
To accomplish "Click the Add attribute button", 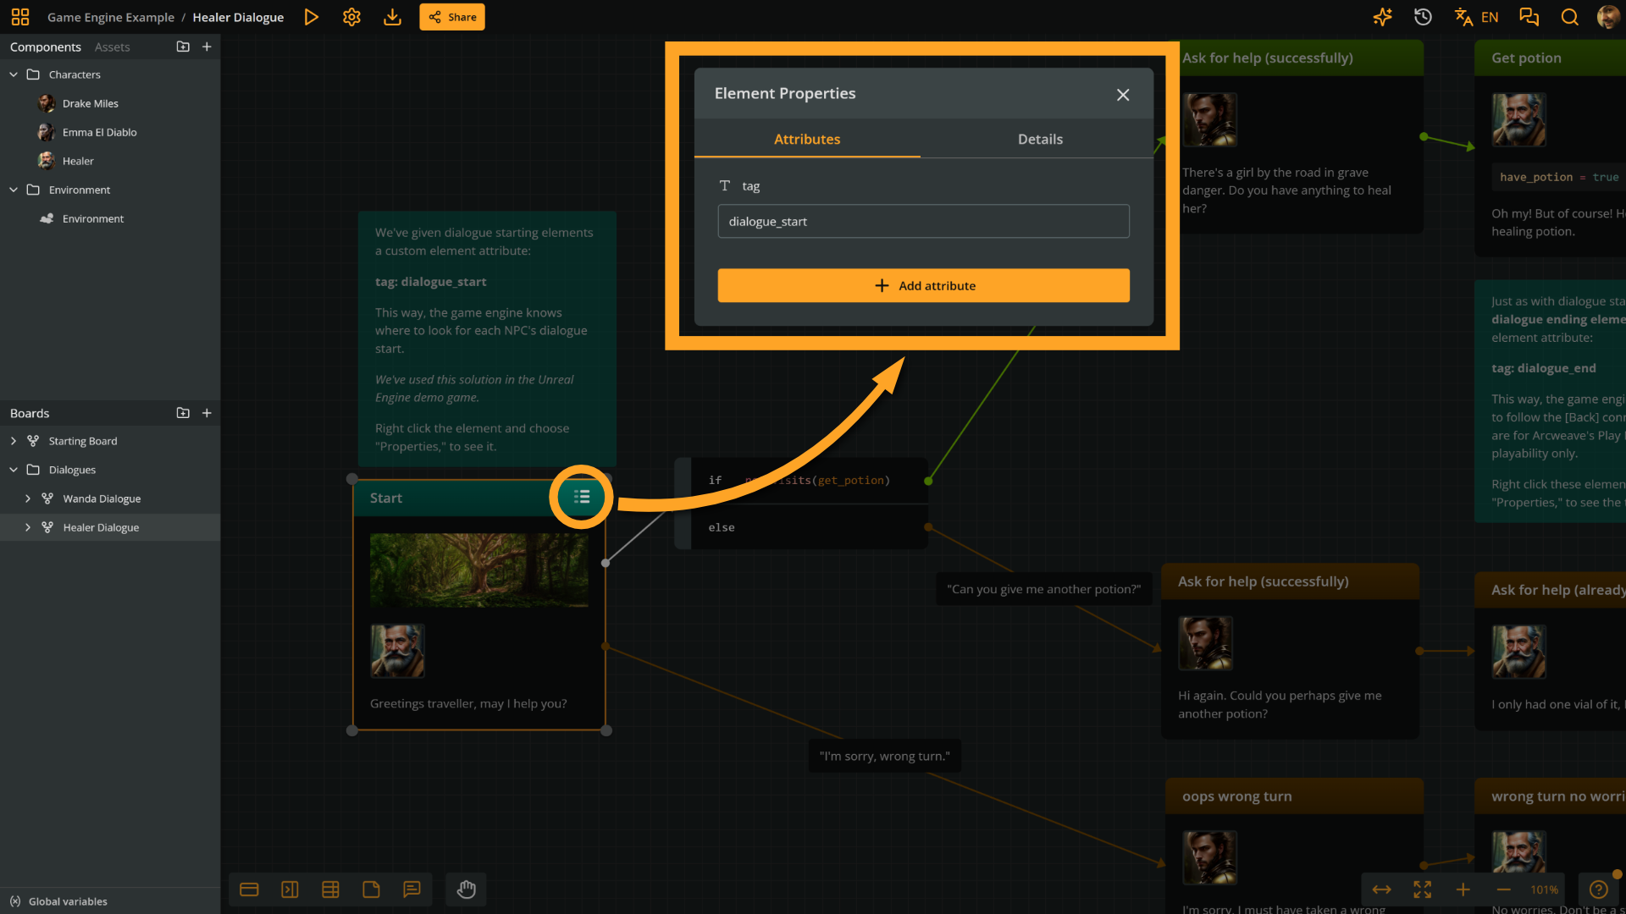I will pos(923,285).
